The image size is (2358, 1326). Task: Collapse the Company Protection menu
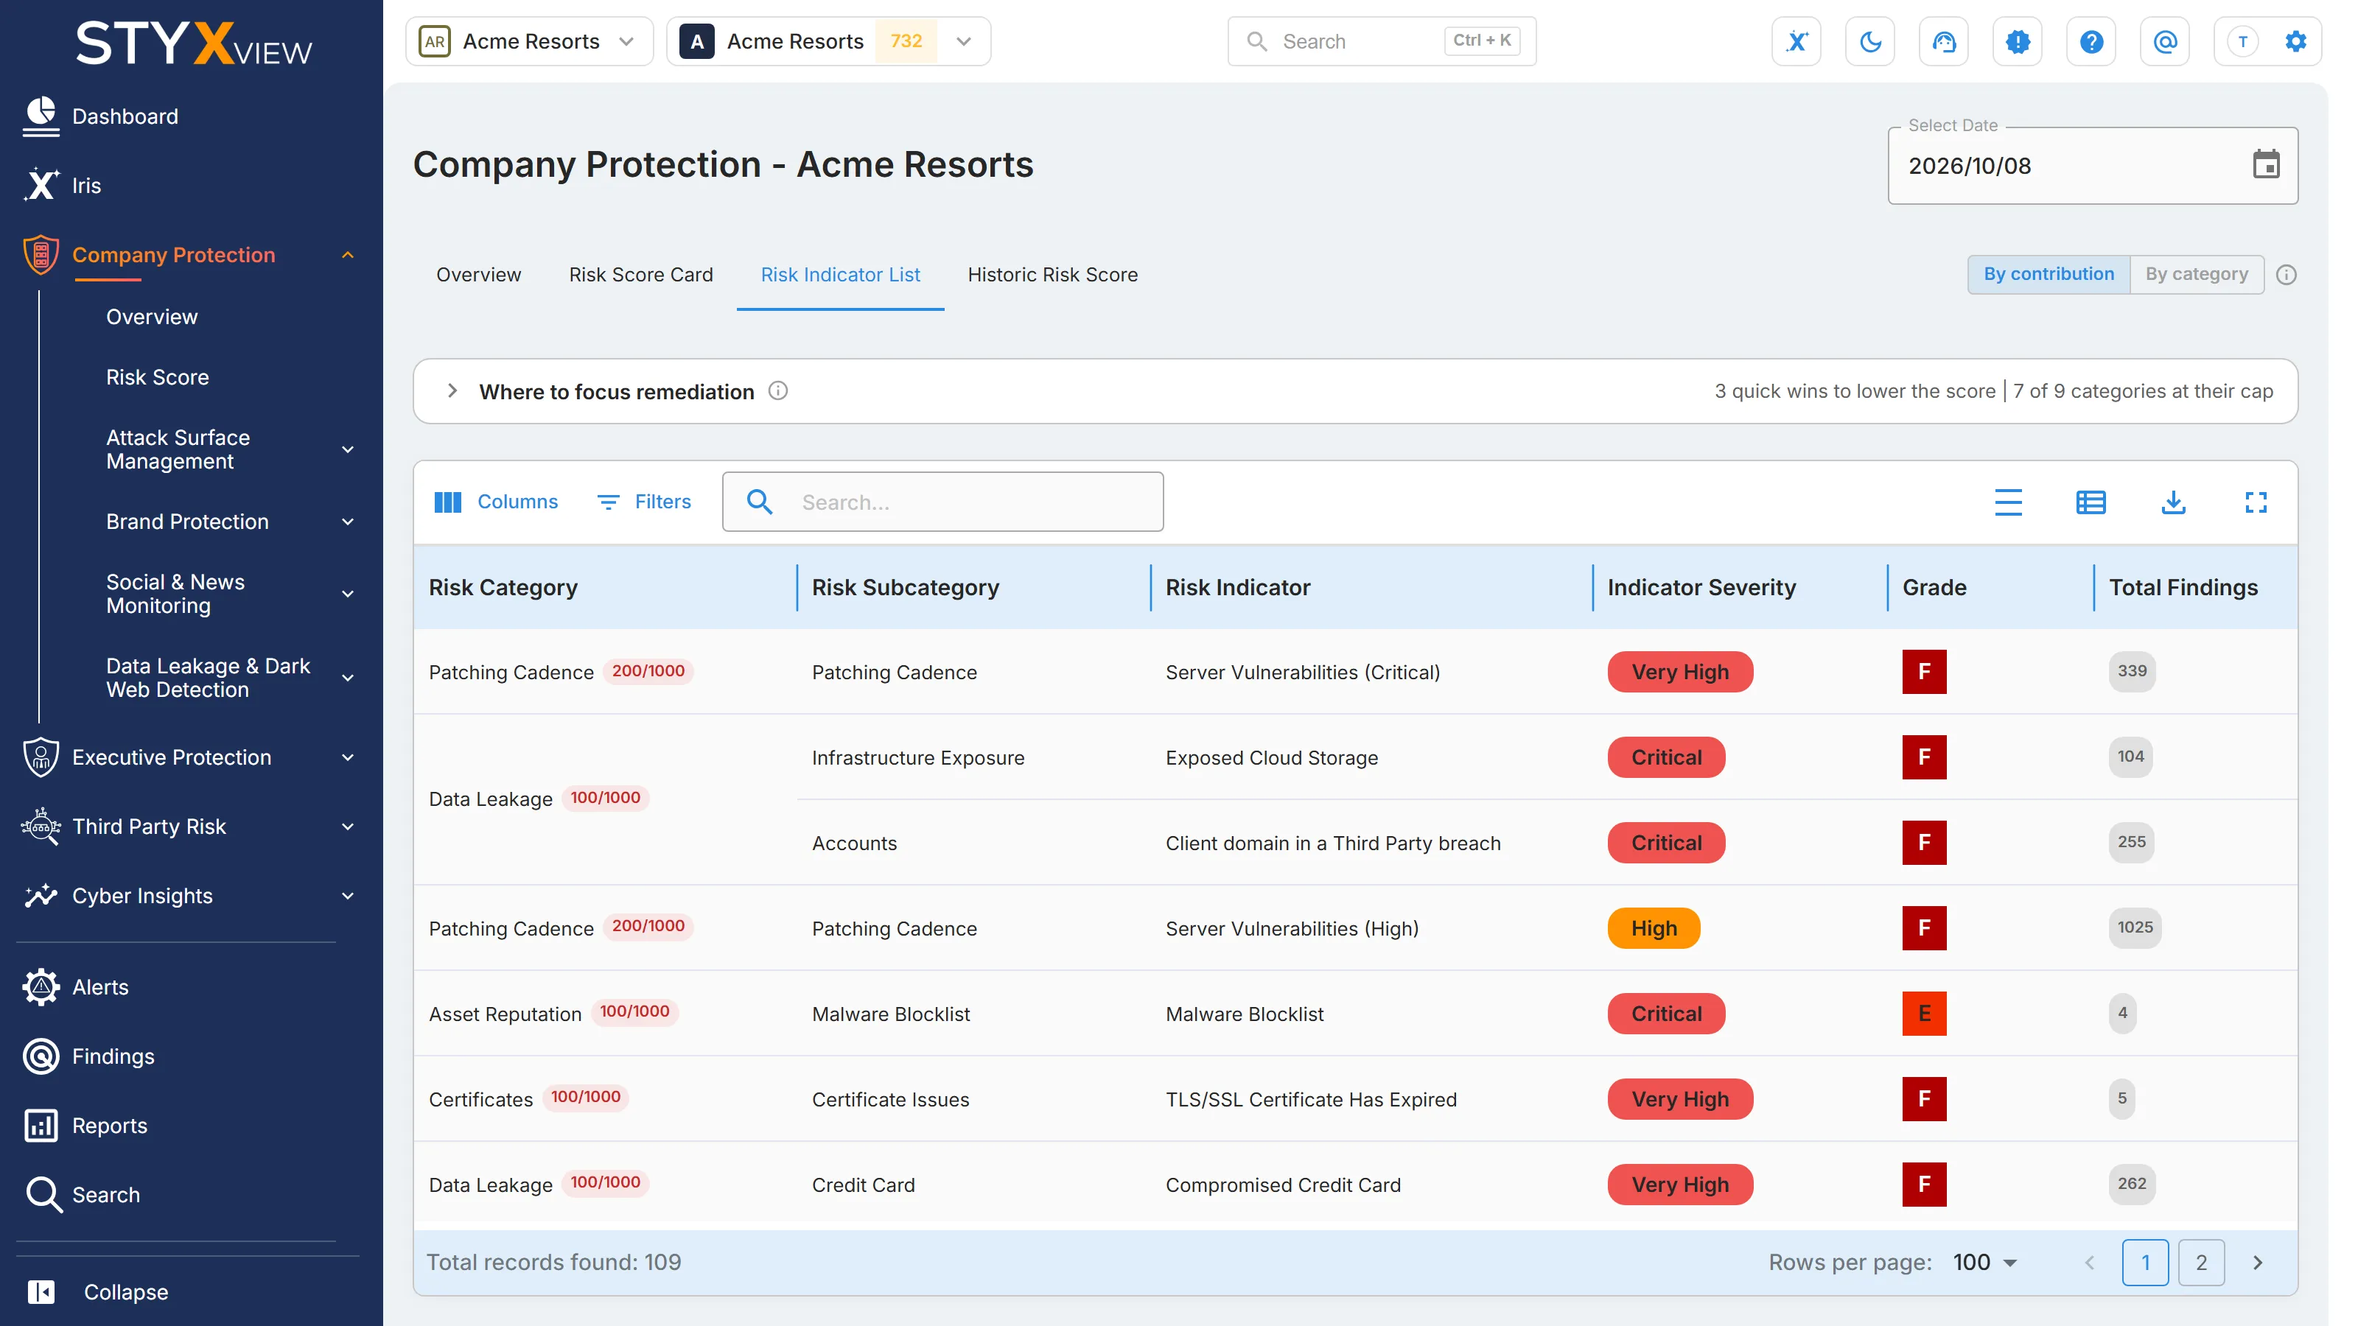[x=348, y=254]
